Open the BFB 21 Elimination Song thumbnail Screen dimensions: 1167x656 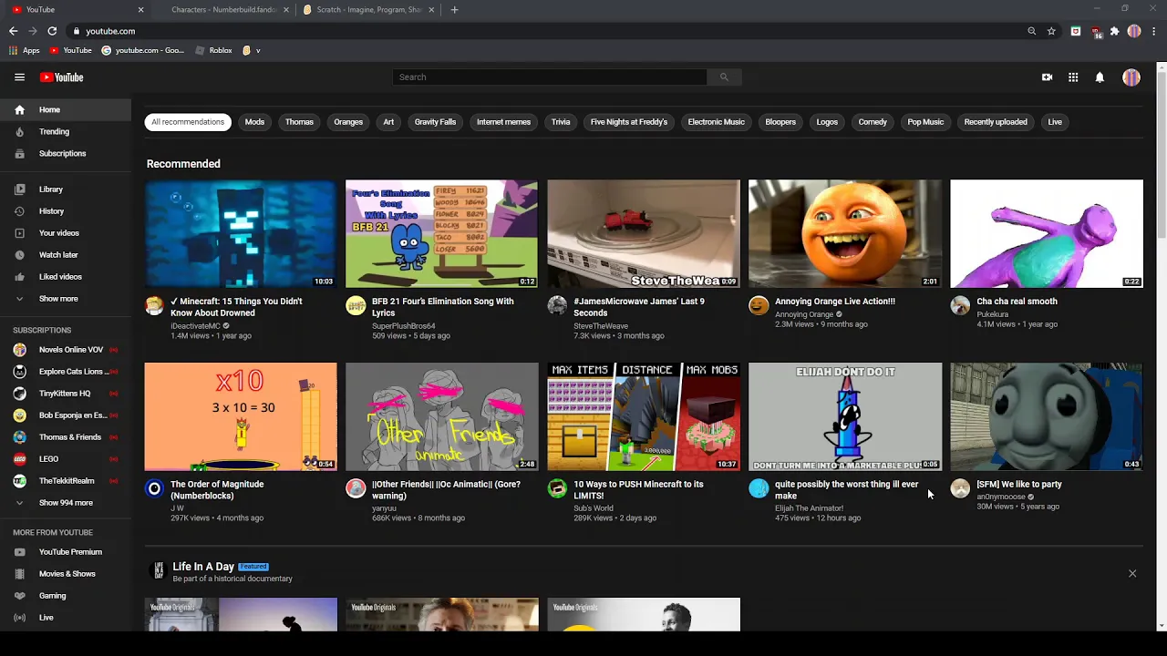point(441,233)
